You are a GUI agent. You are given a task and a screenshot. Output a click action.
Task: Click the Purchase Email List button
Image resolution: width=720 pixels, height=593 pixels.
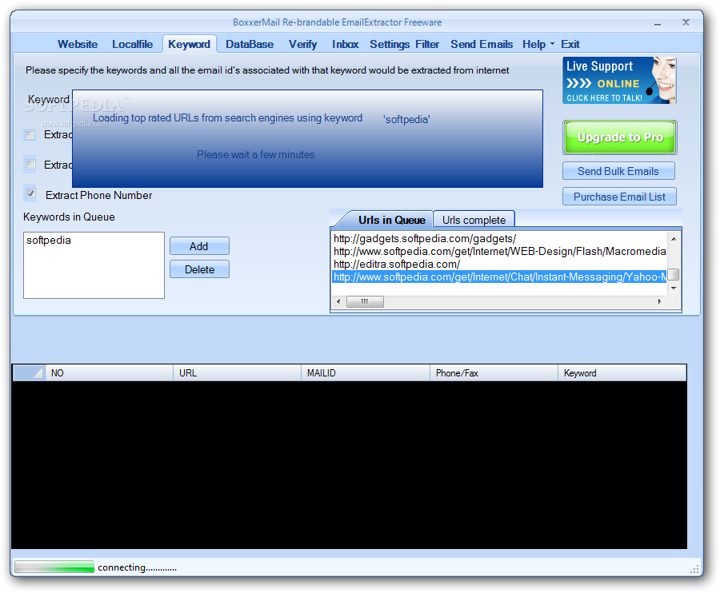point(619,197)
